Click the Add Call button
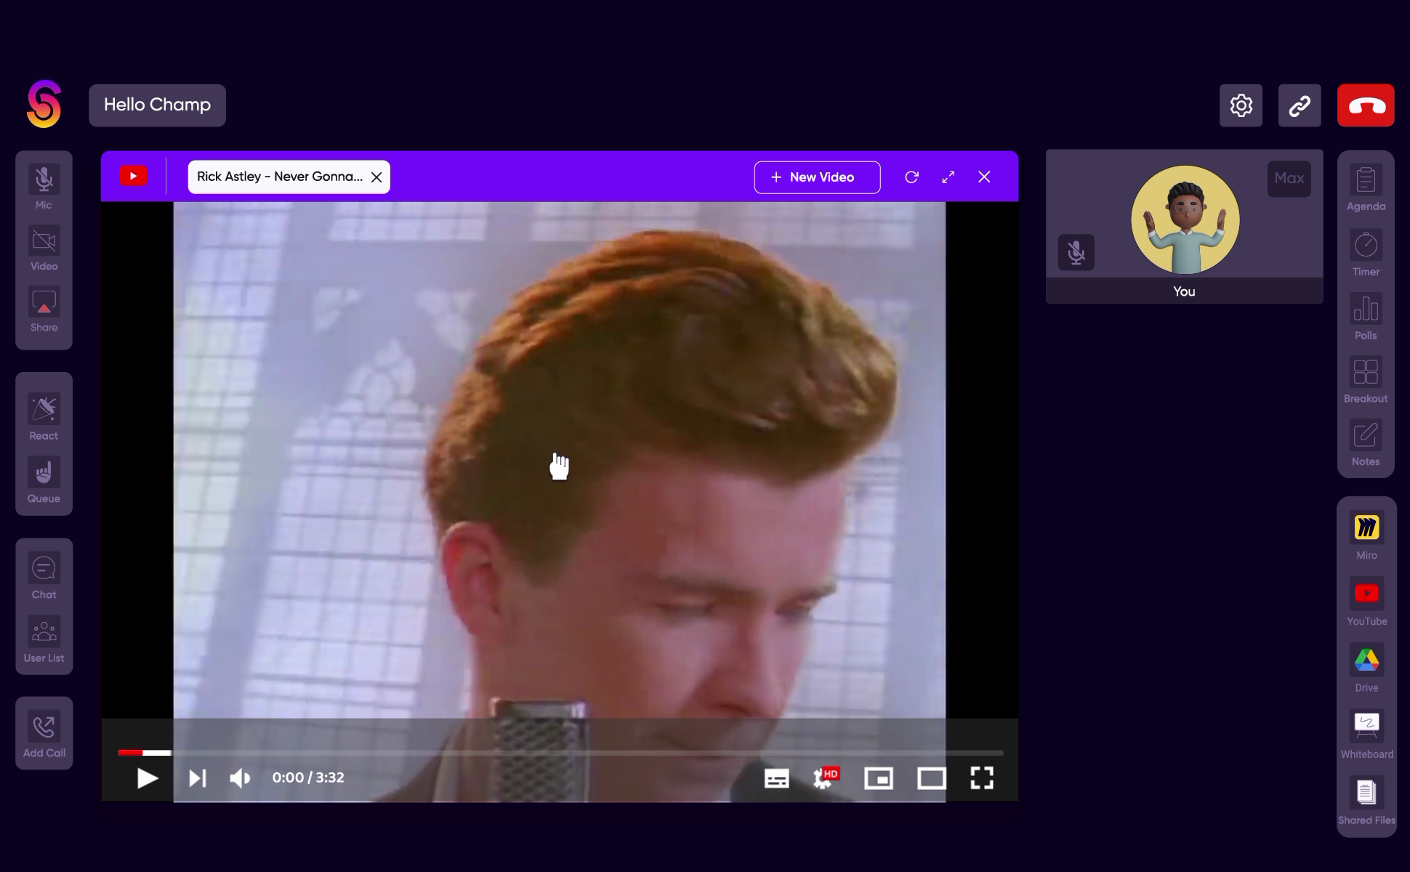This screenshot has width=1410, height=872. (x=44, y=734)
